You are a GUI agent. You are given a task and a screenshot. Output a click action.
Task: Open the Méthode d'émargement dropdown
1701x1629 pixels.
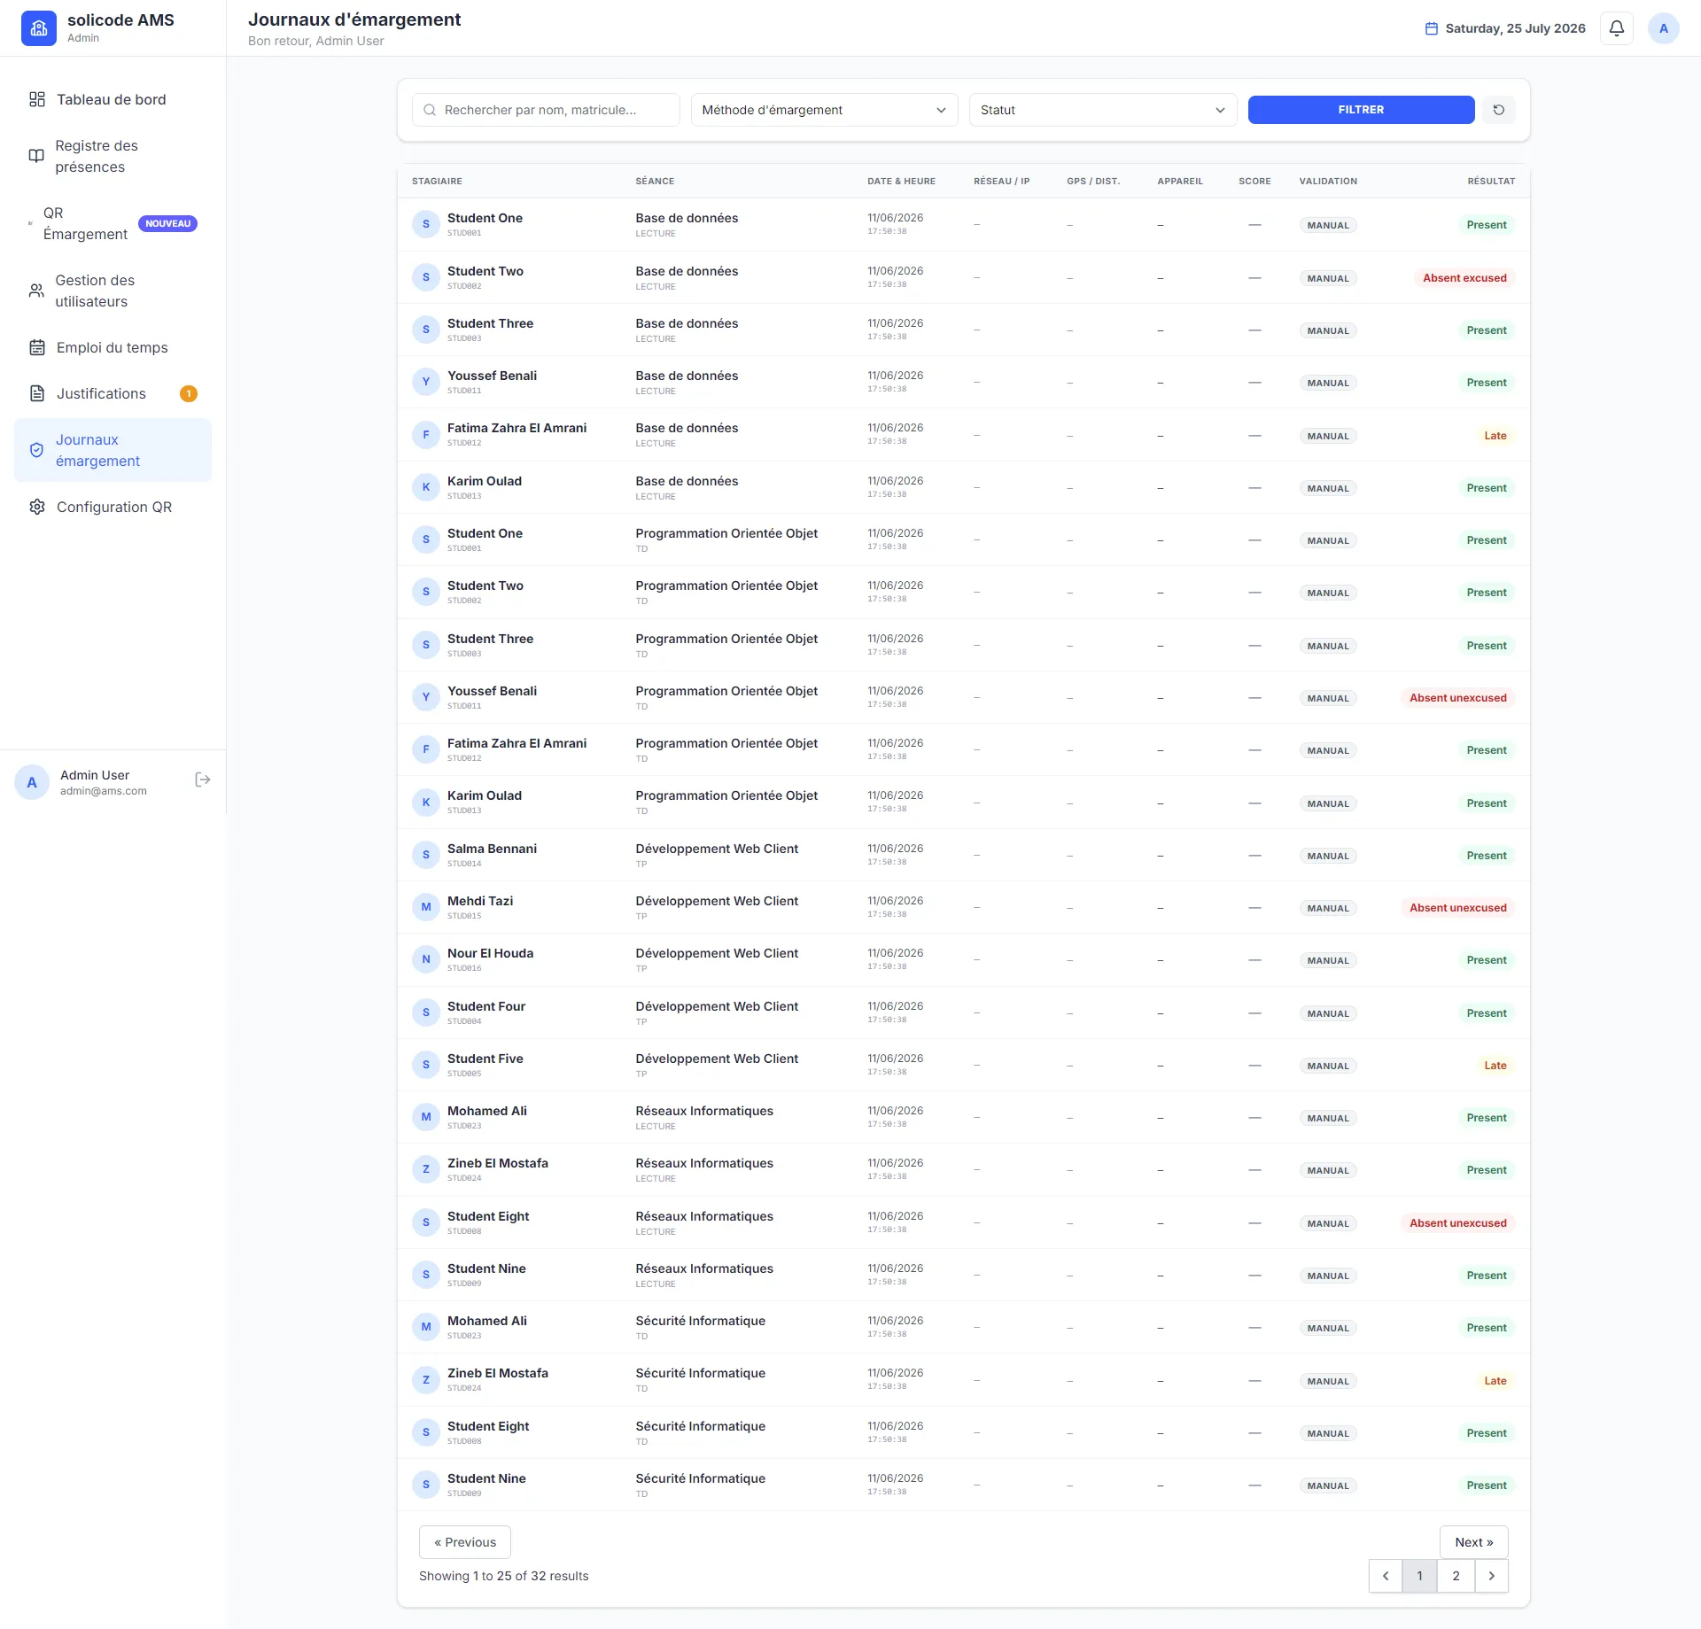[824, 110]
